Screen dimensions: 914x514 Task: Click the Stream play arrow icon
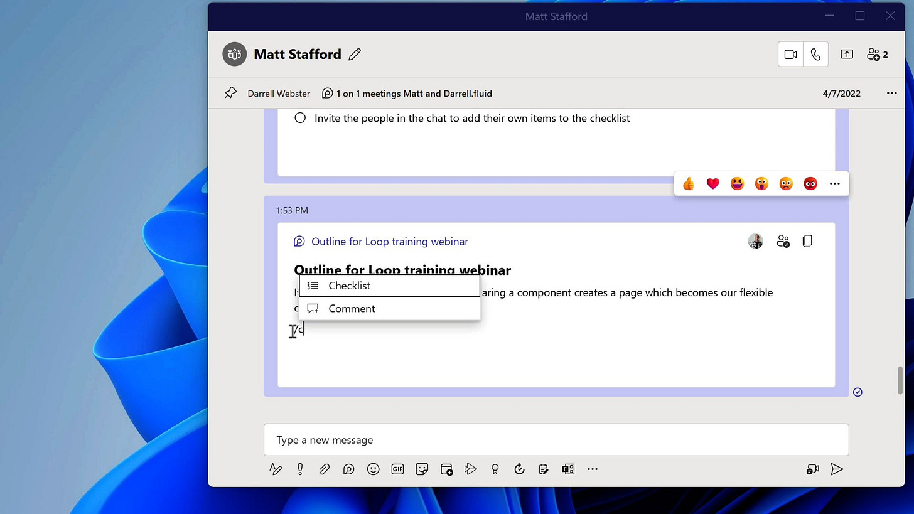pos(471,469)
